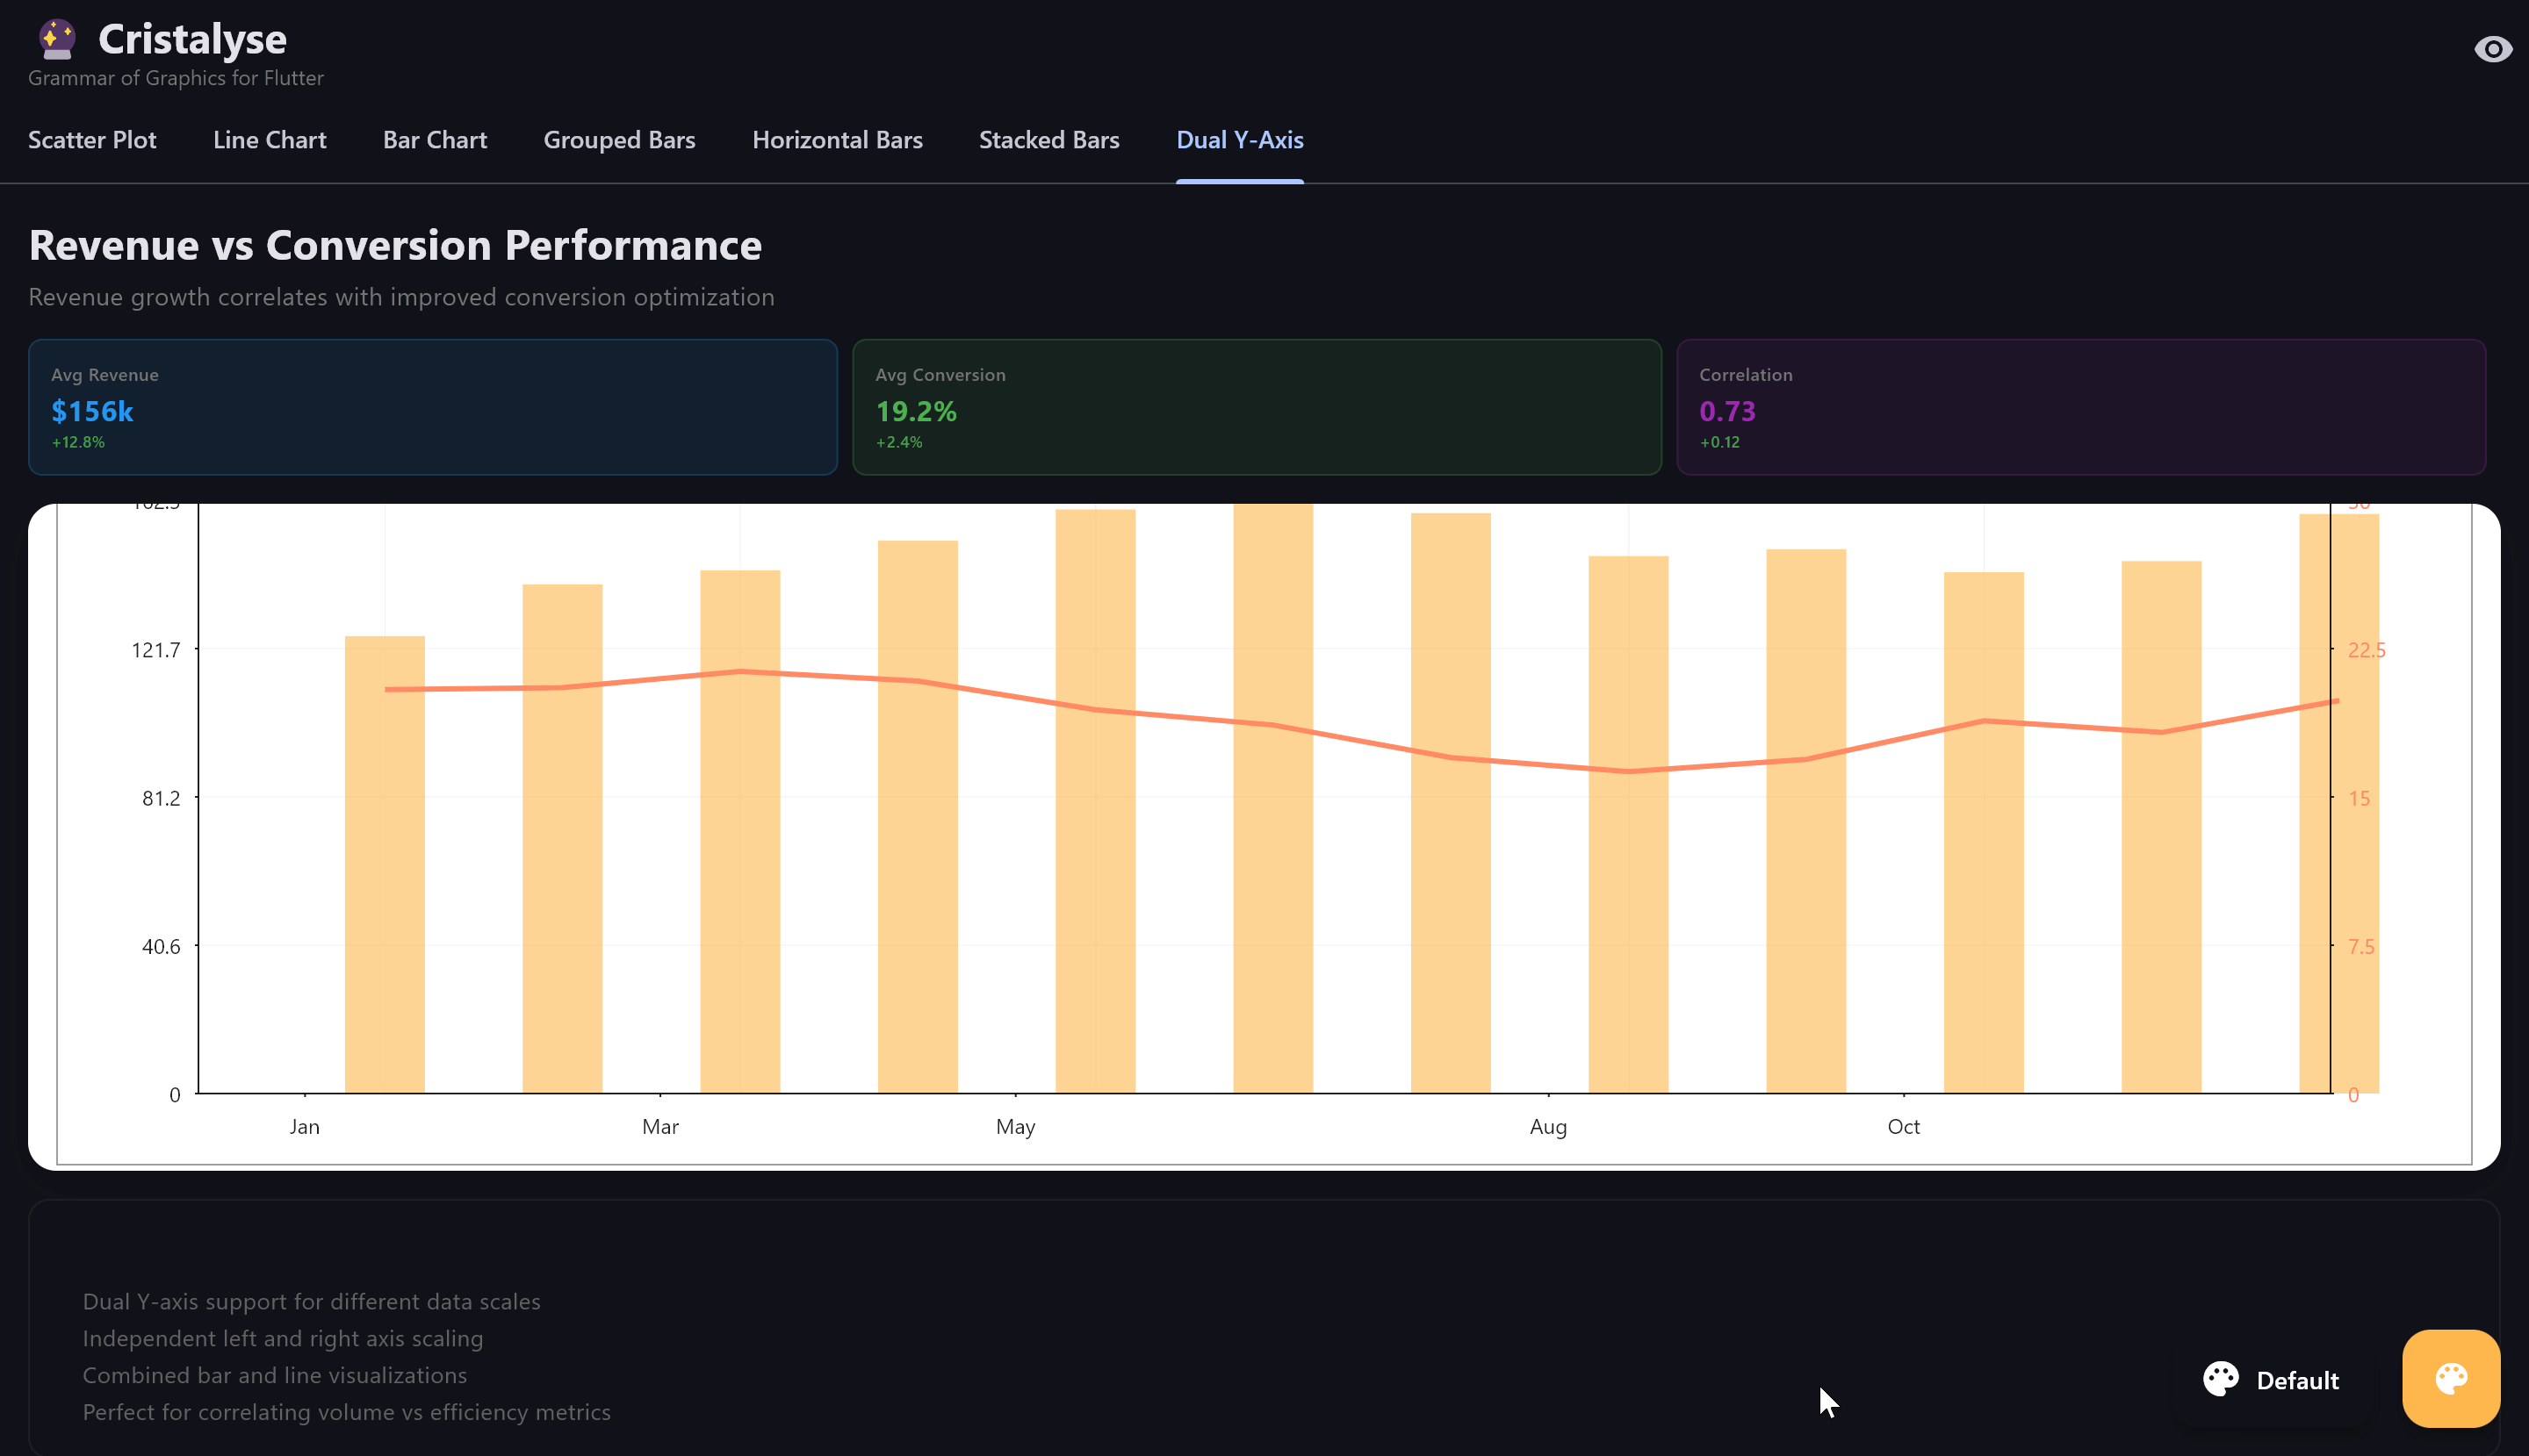2529x1456 pixels.
Task: Open the Line Chart tab
Action: coord(269,140)
